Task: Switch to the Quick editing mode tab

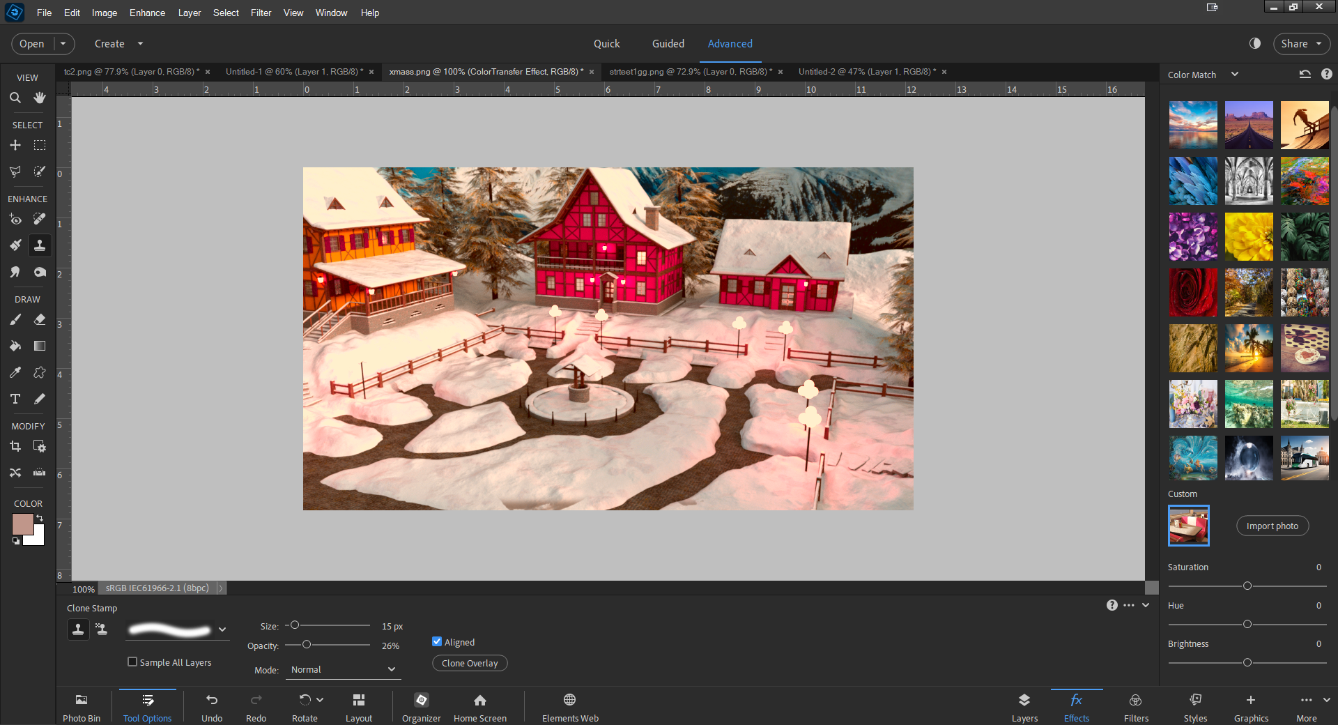Action: click(x=606, y=43)
